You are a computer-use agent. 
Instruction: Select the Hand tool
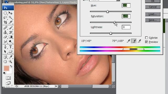click(x=5, y=62)
